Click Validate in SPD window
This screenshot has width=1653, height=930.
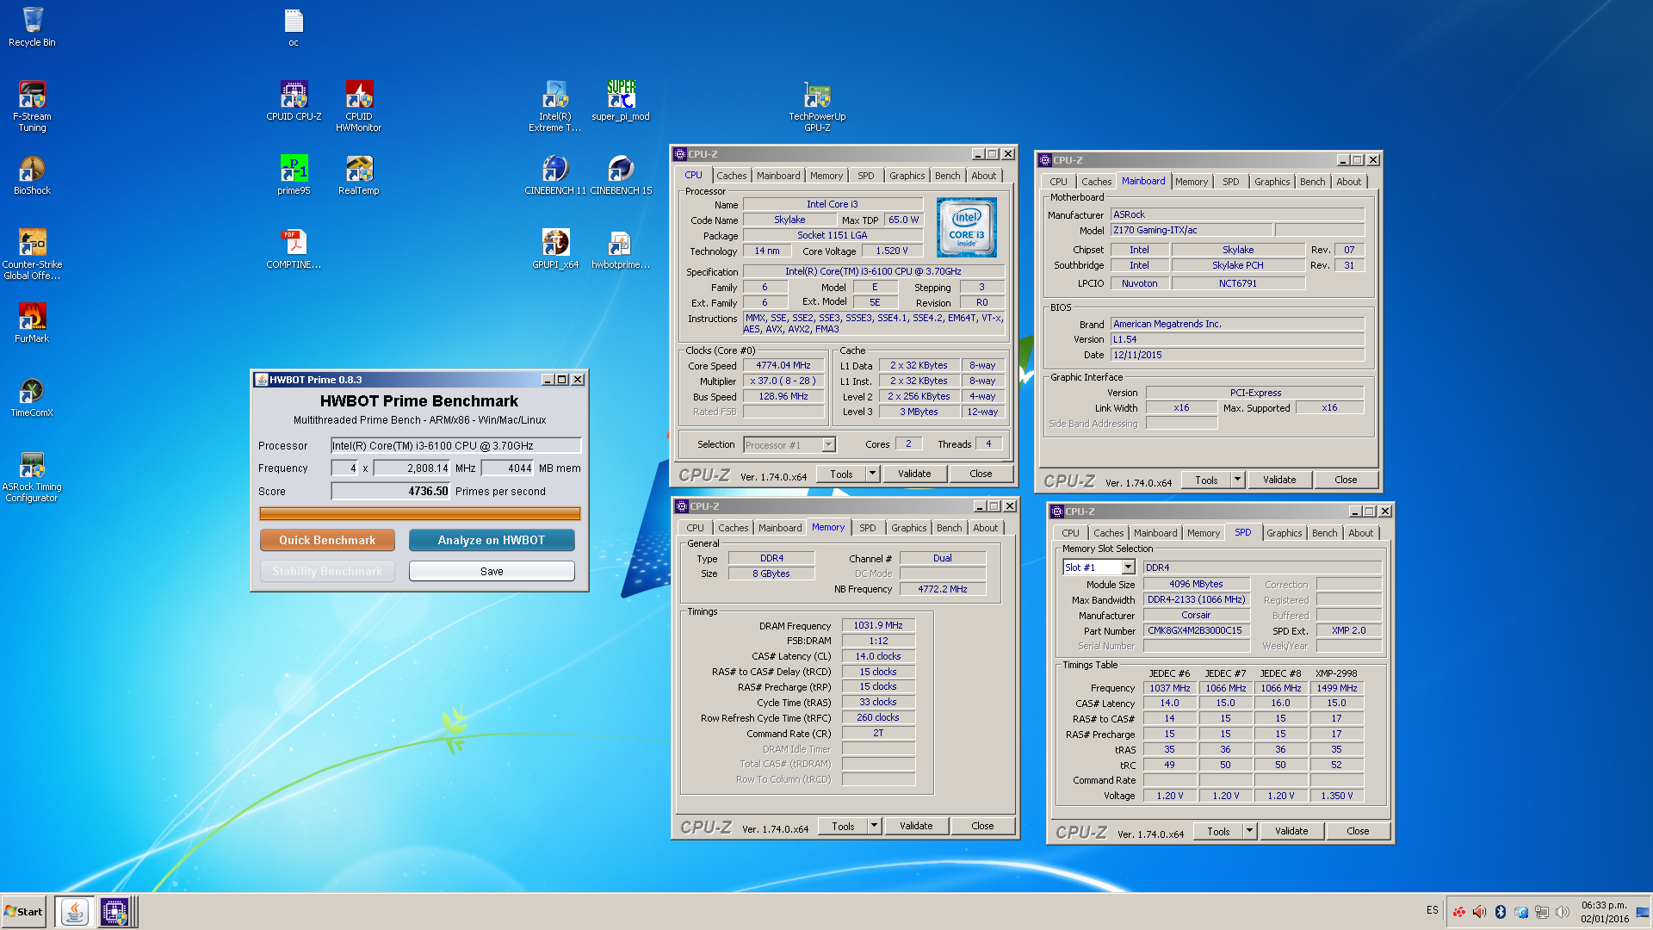[x=1291, y=831]
